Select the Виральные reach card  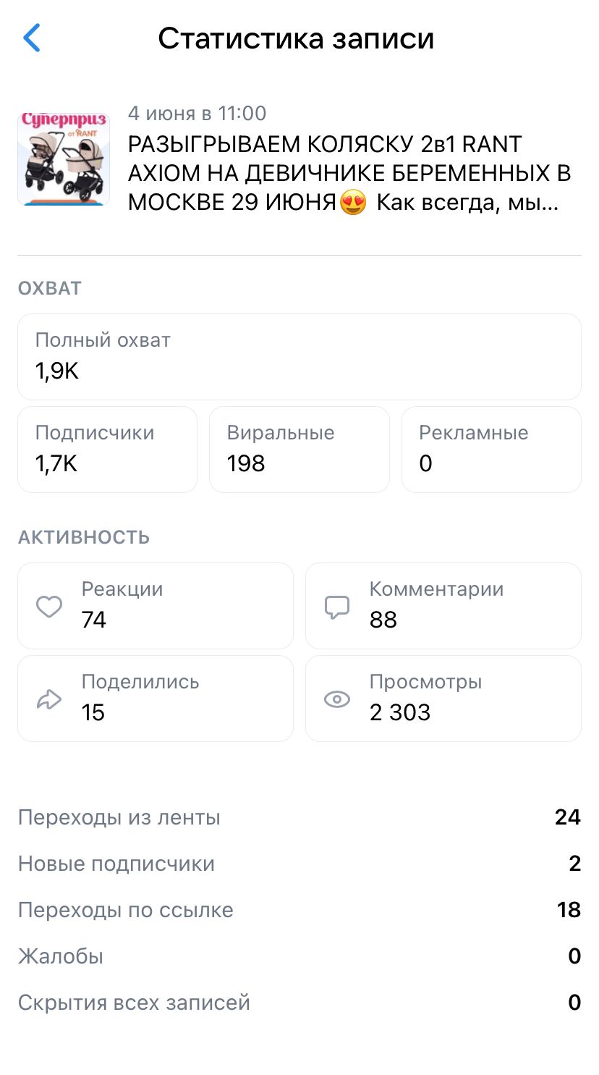tap(299, 449)
